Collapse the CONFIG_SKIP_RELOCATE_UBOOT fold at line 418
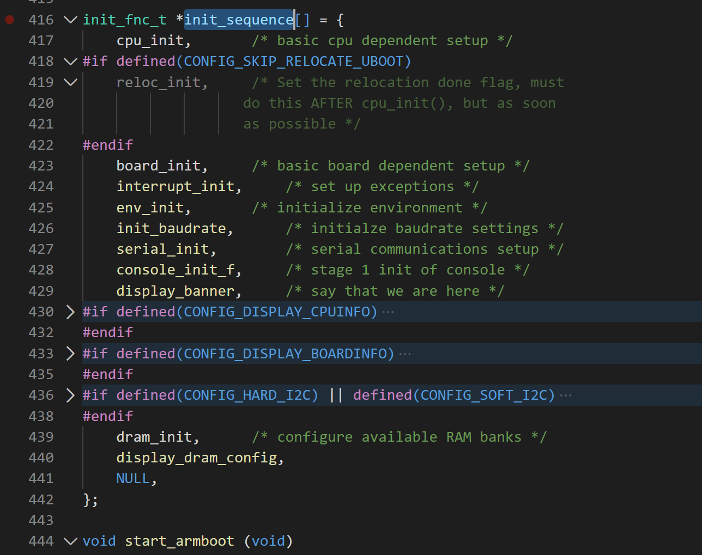Viewport: 702px width, 555px height. (70, 61)
